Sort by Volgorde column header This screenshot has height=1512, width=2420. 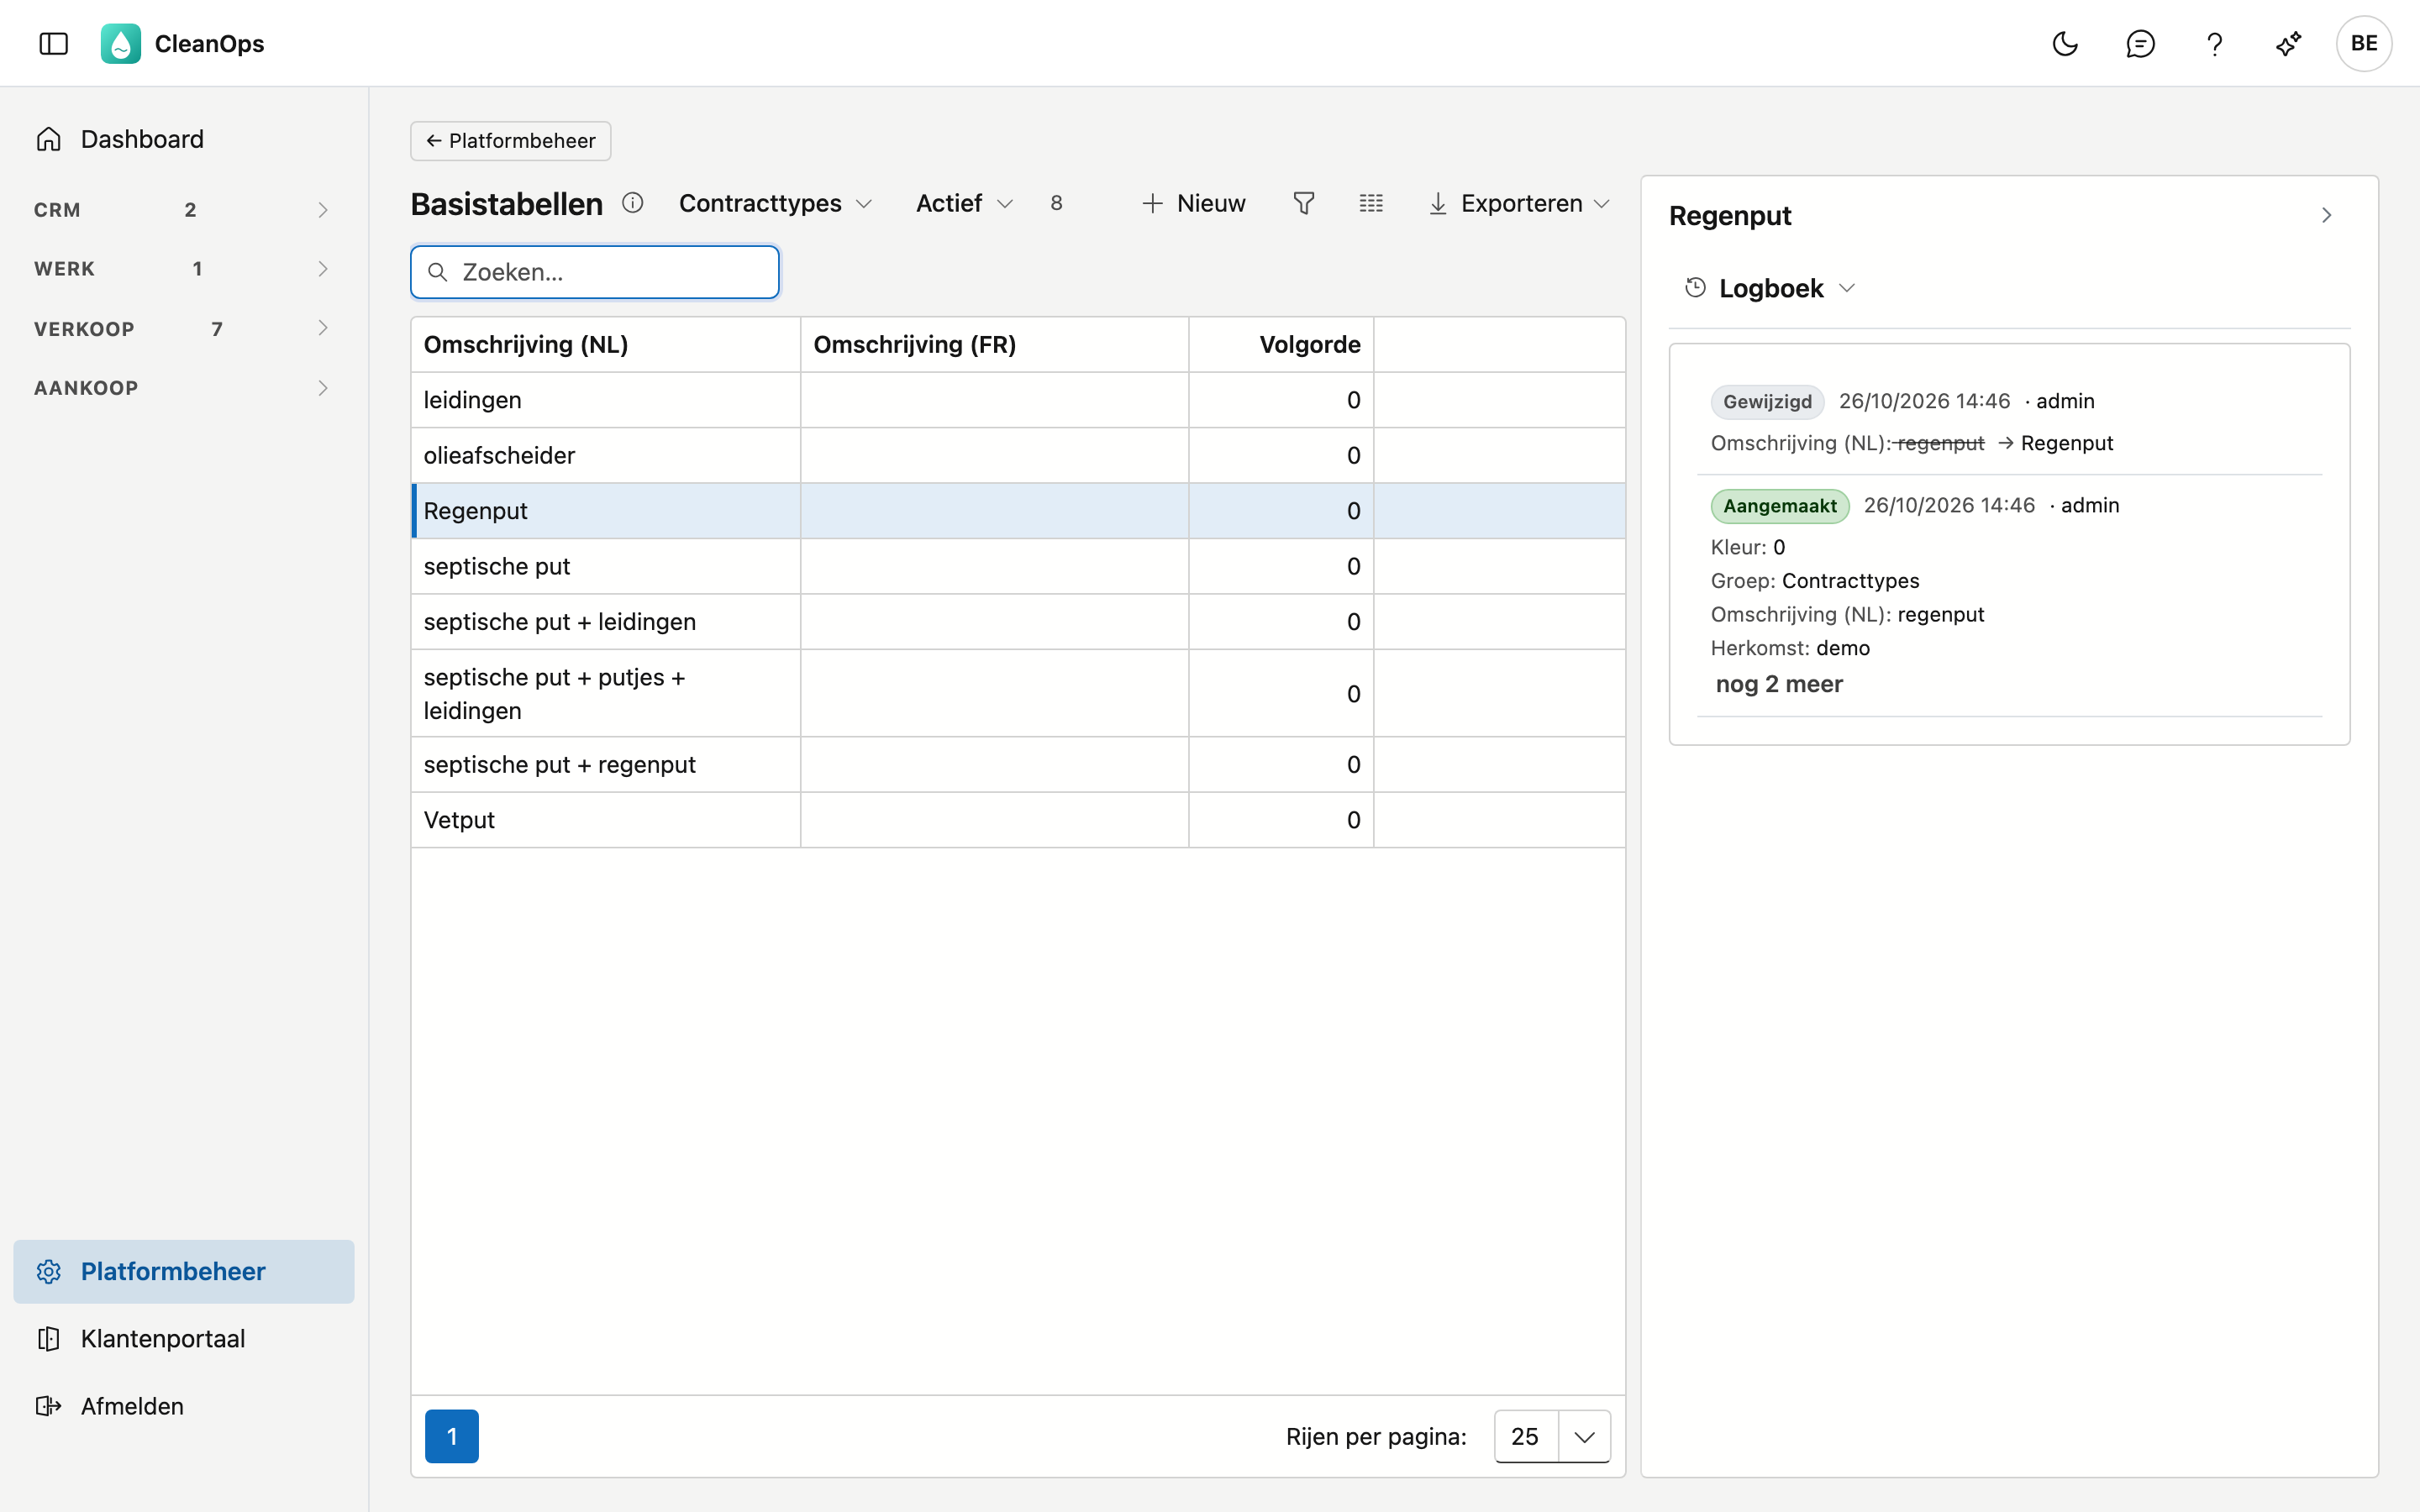[1281, 345]
